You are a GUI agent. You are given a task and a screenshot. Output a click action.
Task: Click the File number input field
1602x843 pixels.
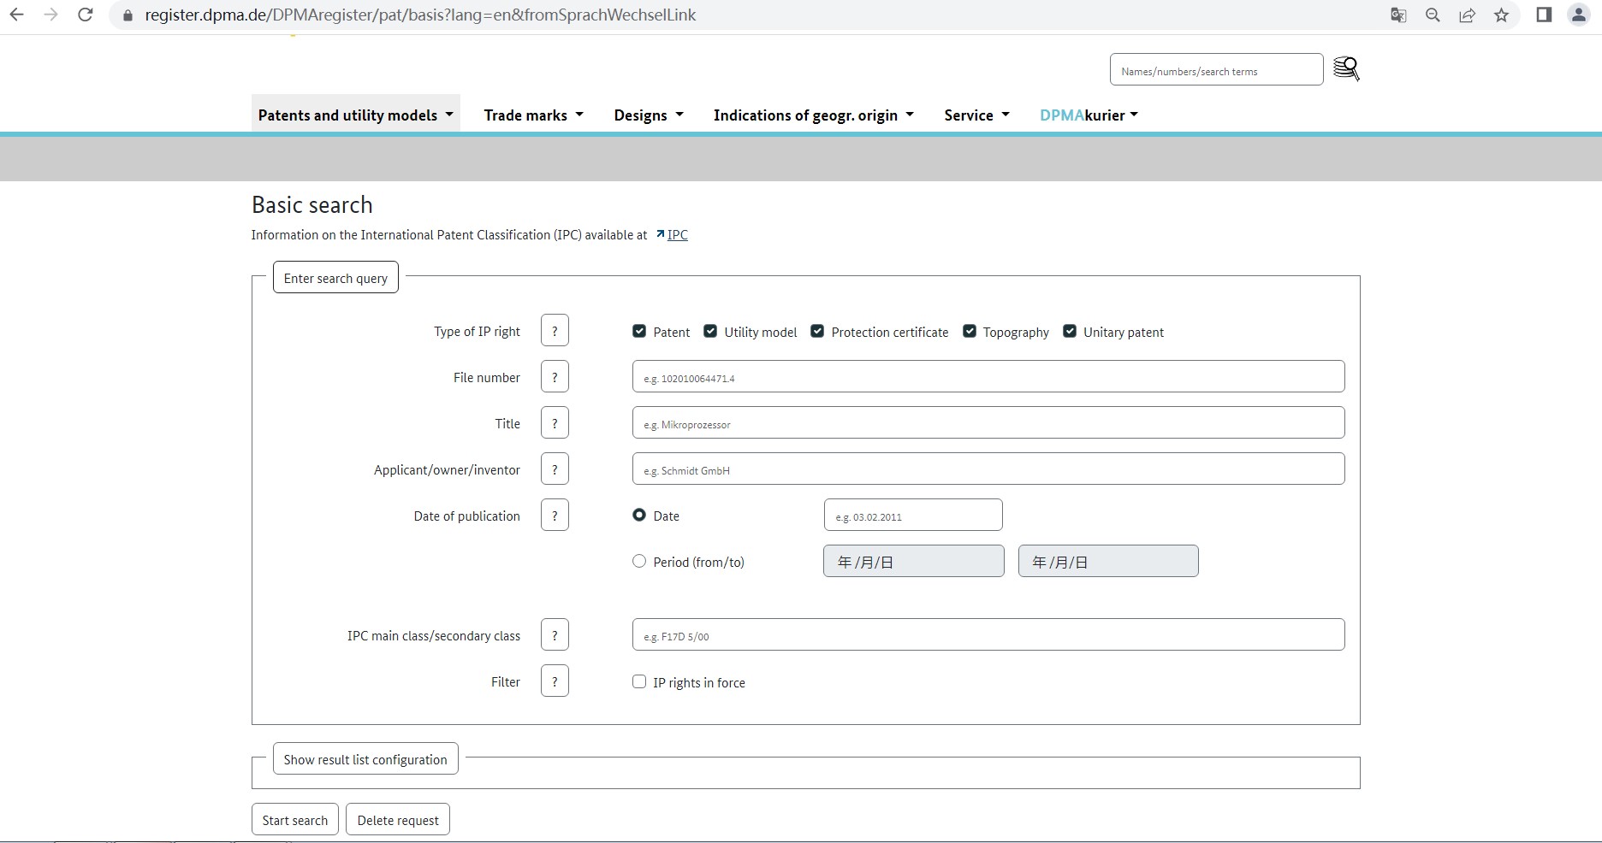click(988, 376)
